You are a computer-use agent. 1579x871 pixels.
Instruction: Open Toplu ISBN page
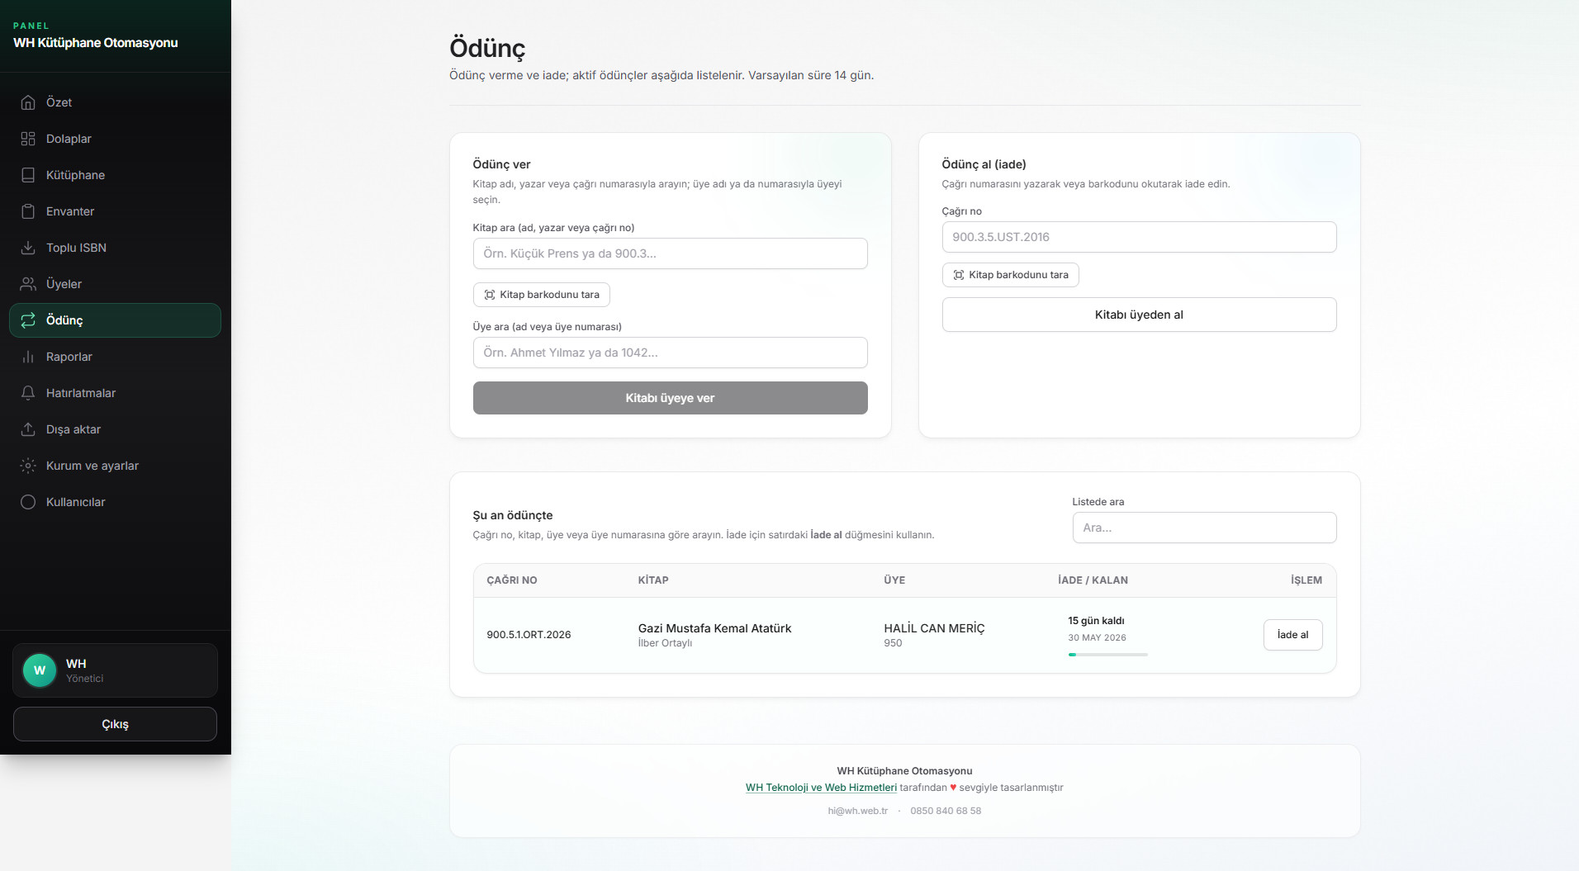pos(115,248)
